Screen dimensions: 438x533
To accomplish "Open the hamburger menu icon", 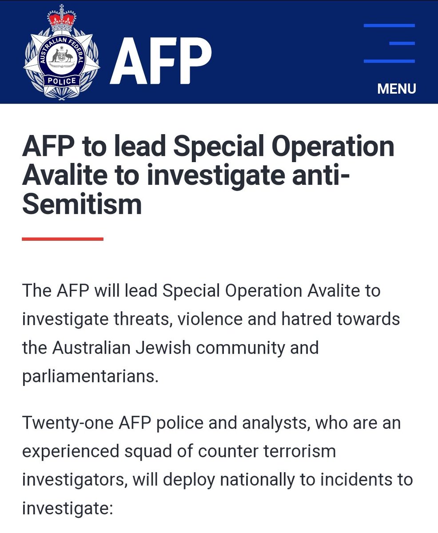I will coord(389,44).
